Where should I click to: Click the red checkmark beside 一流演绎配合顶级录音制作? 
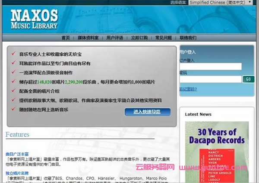[13, 72]
